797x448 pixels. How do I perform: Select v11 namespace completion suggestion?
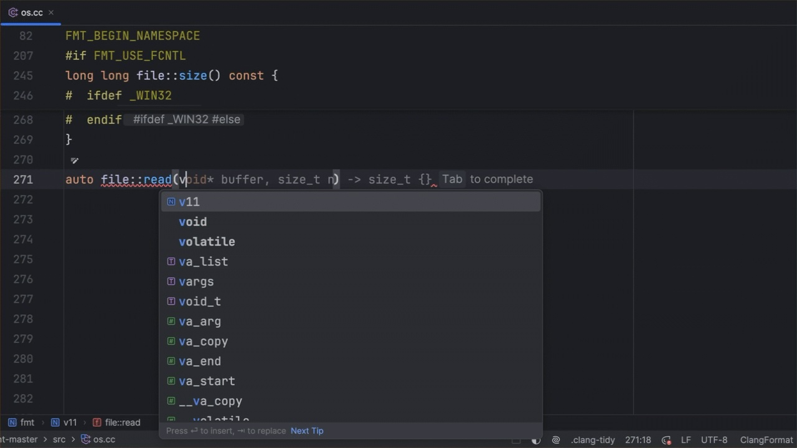point(189,202)
